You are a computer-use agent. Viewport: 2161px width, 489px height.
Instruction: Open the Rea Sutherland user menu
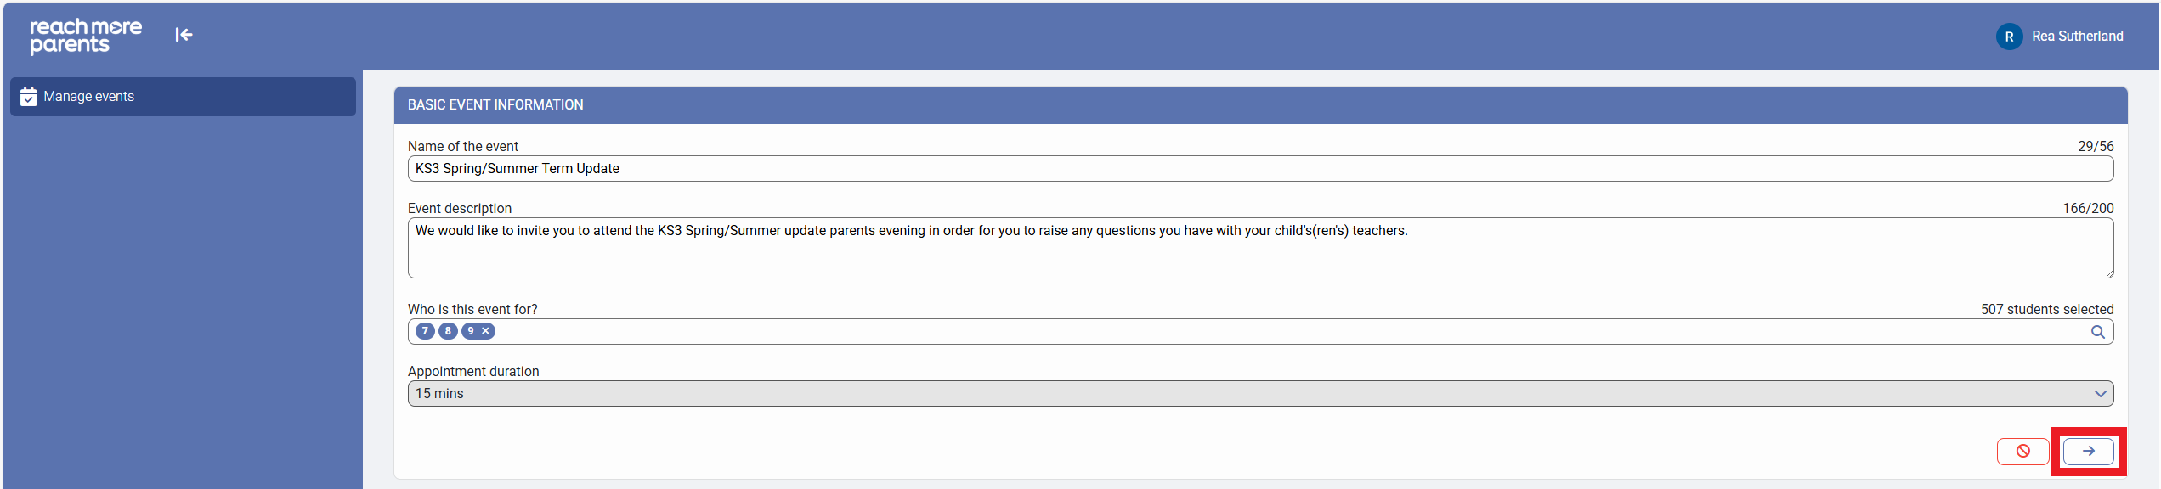point(2077,37)
